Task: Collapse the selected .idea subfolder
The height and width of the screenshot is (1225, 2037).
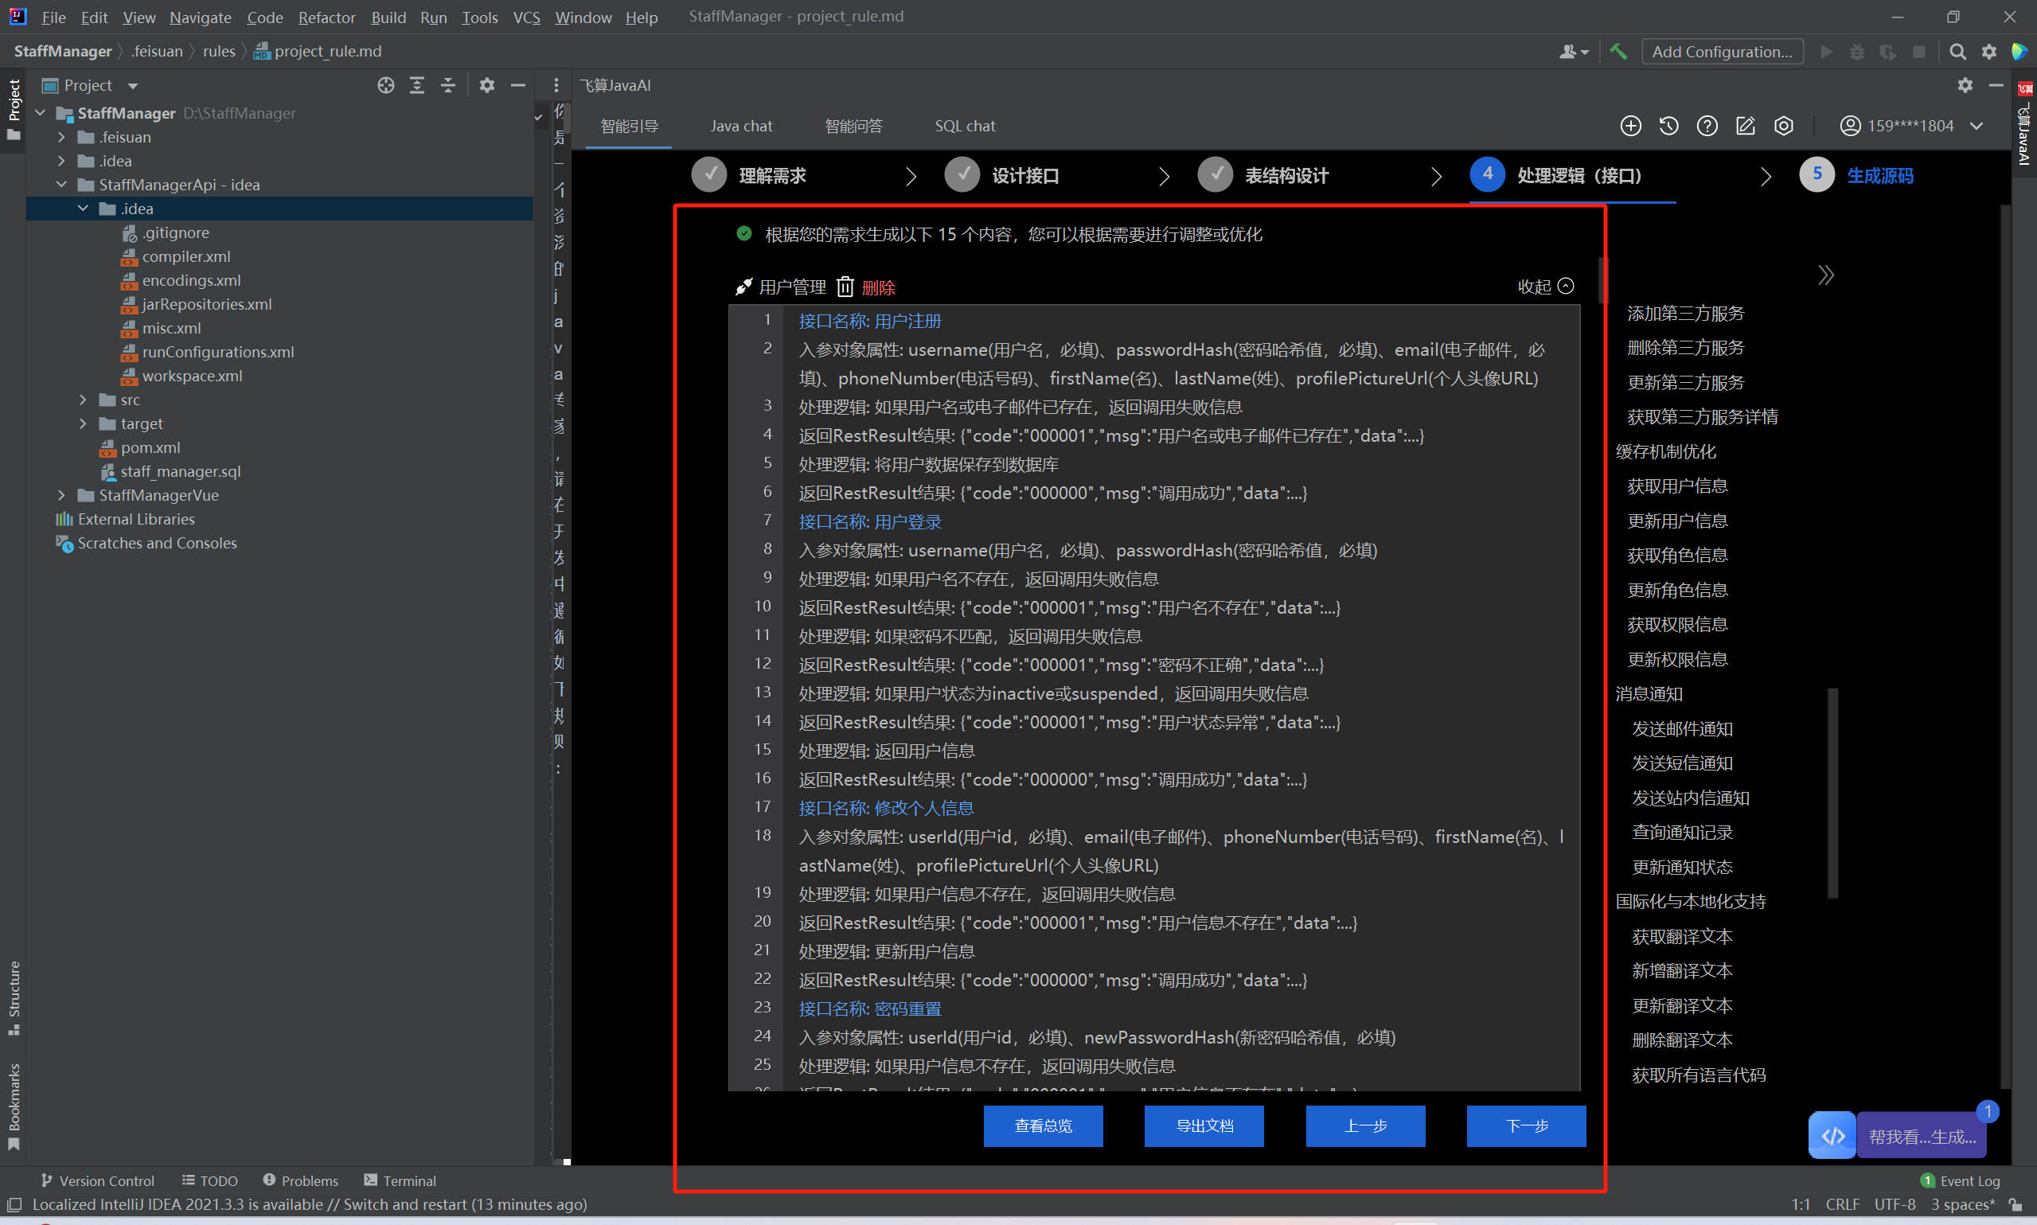Action: 83,209
